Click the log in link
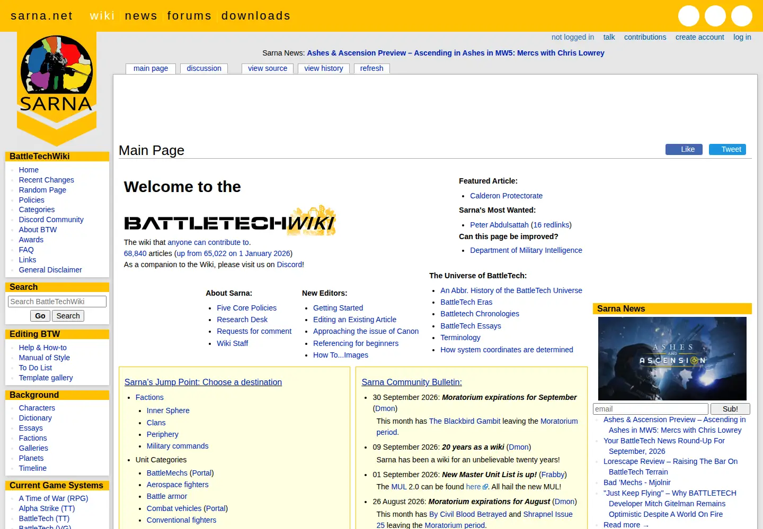This screenshot has width=763, height=529. 742,37
